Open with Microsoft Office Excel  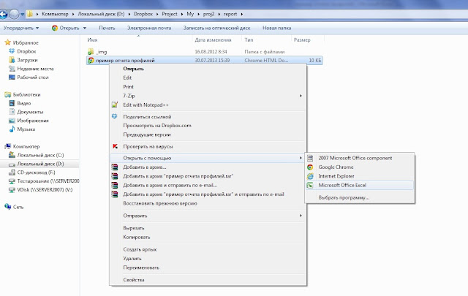click(x=360, y=186)
